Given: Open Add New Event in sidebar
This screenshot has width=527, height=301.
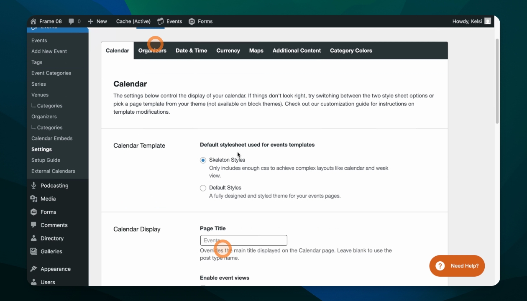Looking at the screenshot, I should click(x=49, y=51).
